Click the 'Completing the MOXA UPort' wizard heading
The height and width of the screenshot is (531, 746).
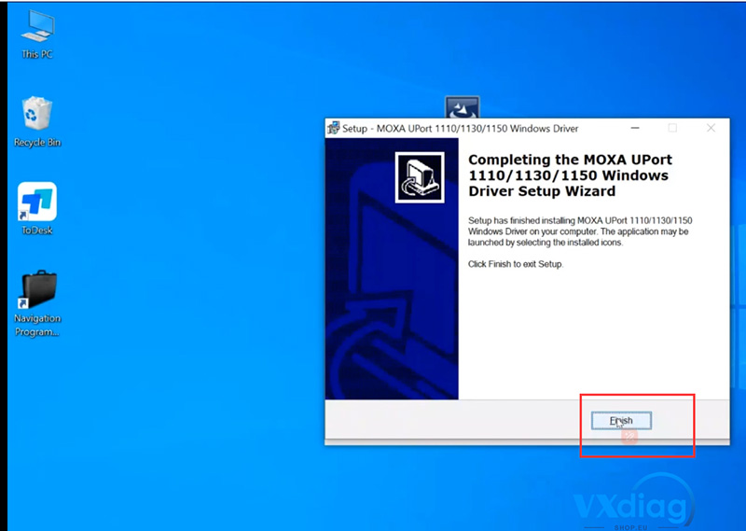[571, 175]
